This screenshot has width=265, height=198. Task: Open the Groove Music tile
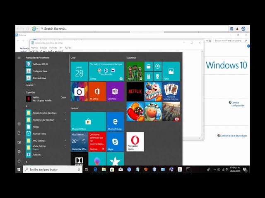click(157, 66)
